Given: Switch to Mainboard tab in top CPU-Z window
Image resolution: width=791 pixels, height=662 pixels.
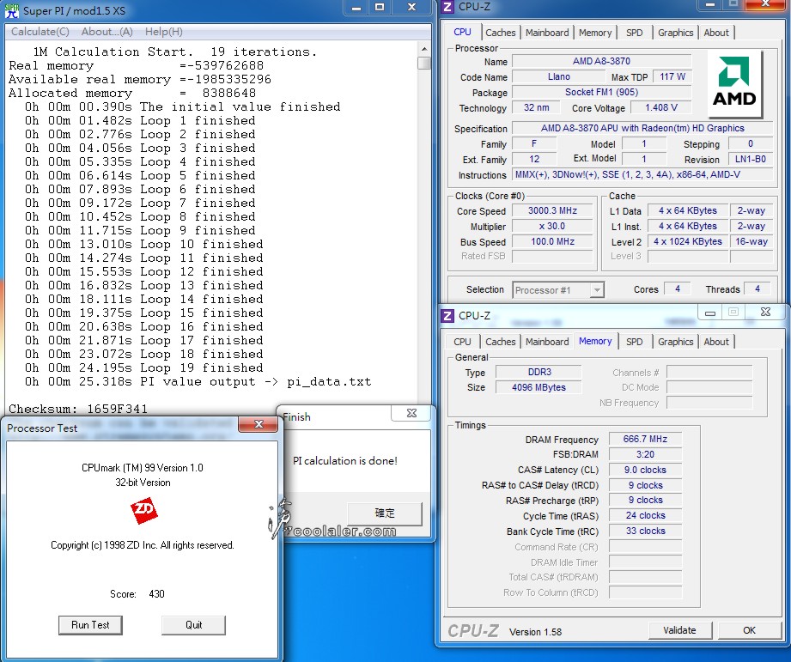Looking at the screenshot, I should 547,33.
